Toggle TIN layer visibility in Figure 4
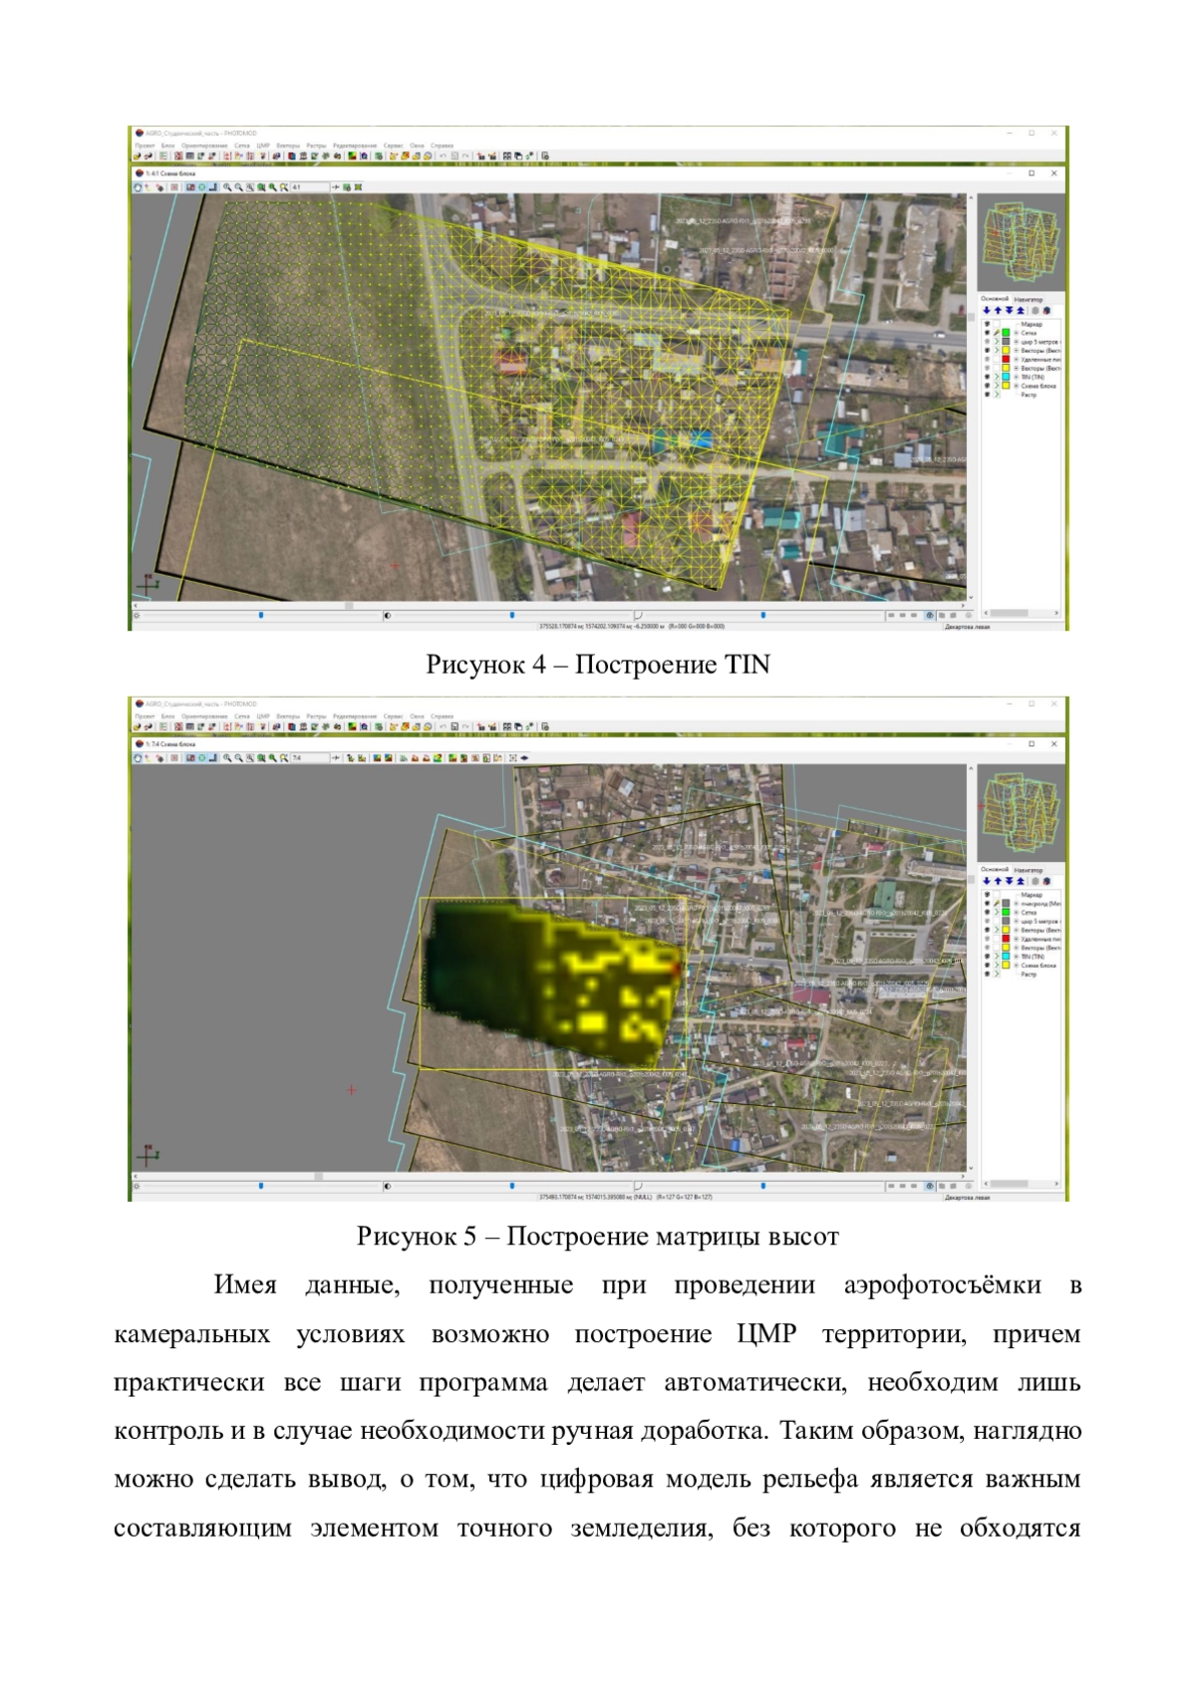Image resolution: width=1196 pixels, height=1692 pixels. pos(988,378)
